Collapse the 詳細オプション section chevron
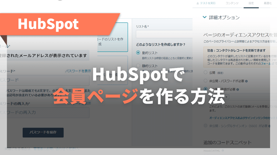 pyautogui.click(x=204, y=17)
